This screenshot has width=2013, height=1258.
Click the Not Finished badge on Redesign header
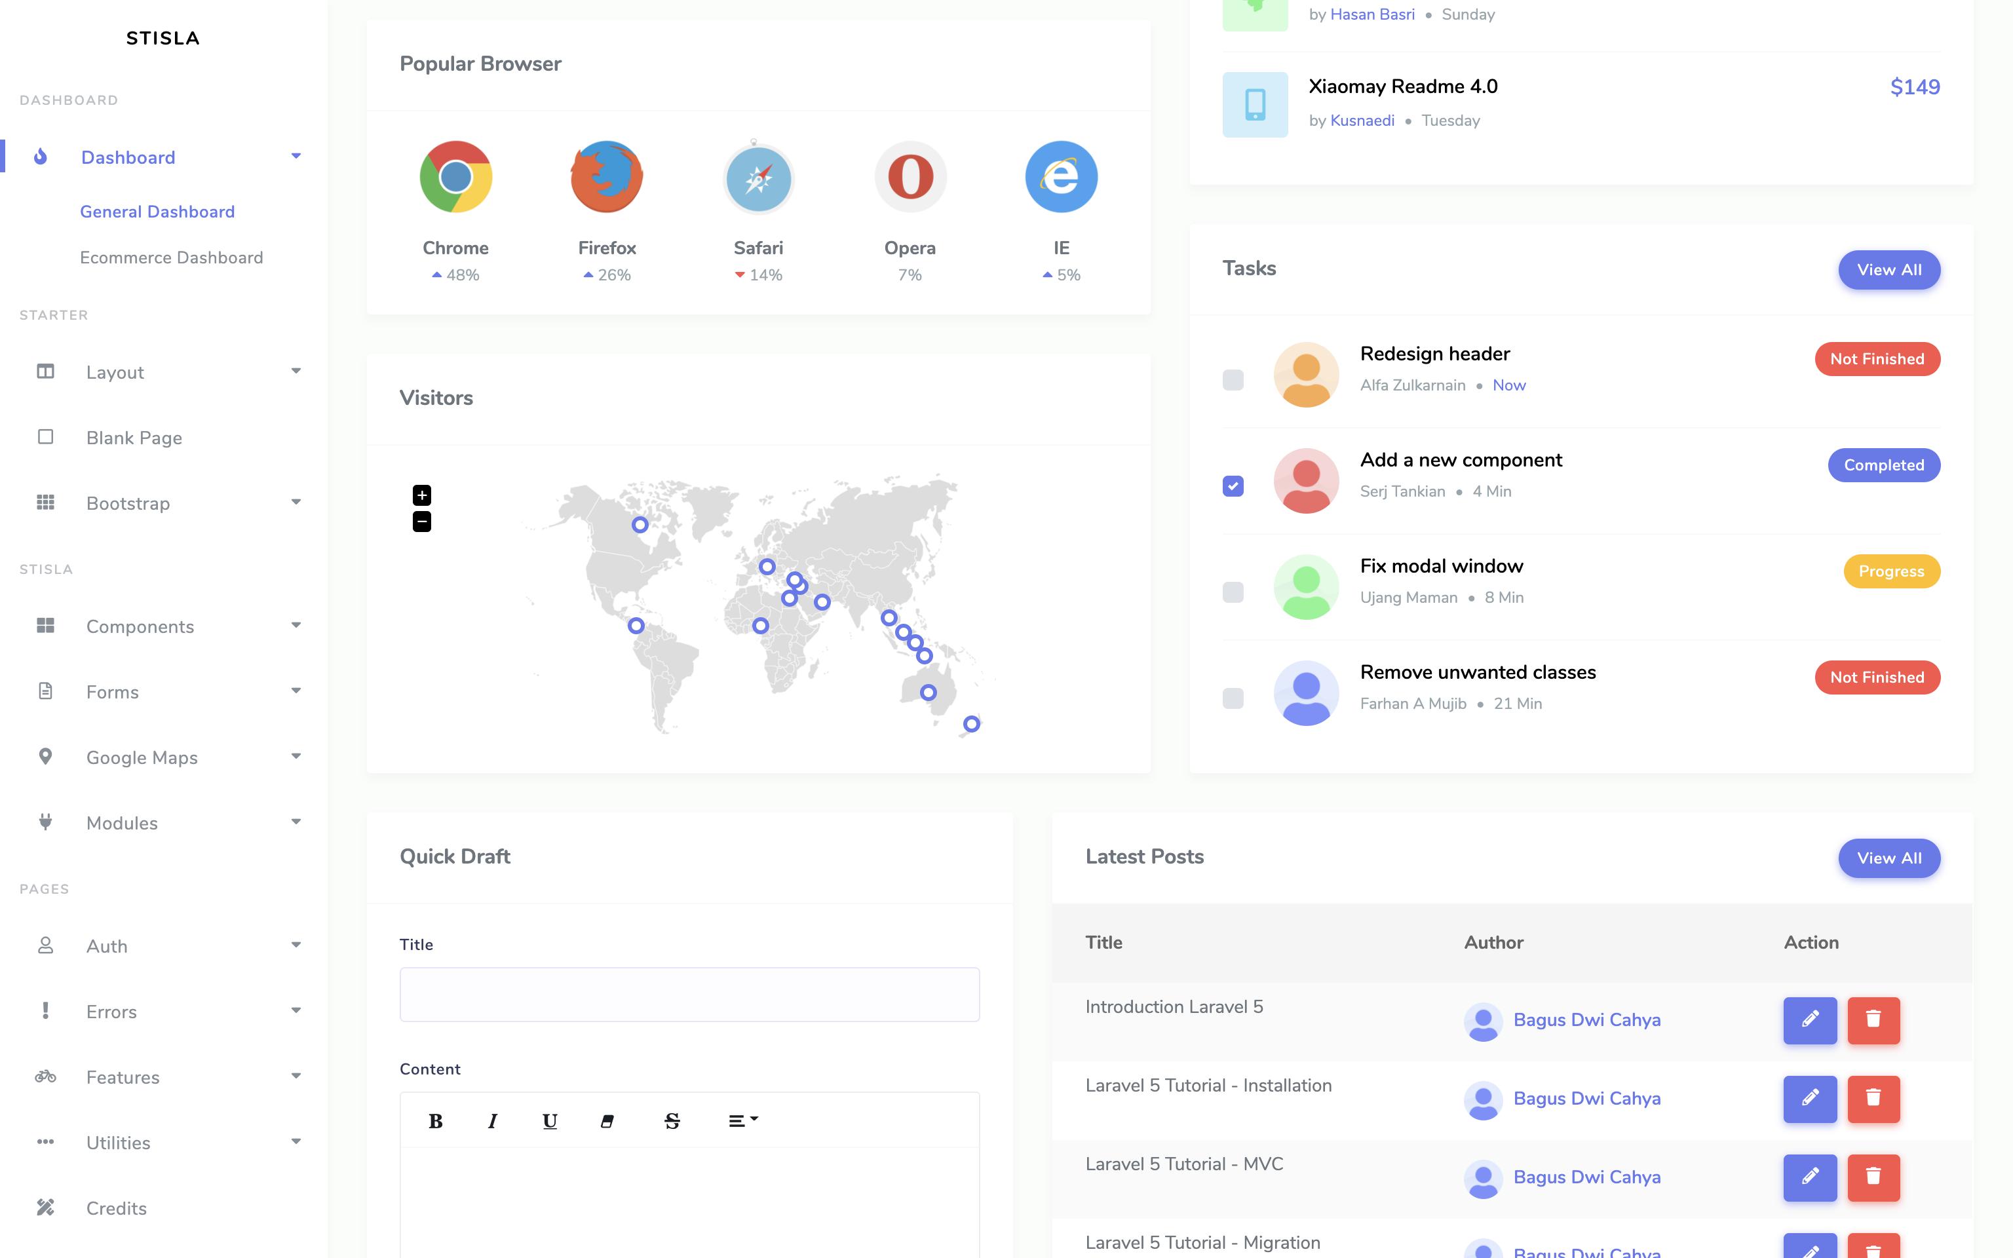coord(1877,358)
